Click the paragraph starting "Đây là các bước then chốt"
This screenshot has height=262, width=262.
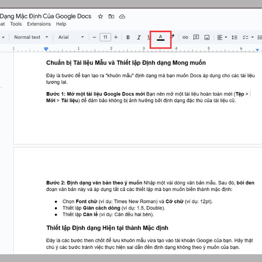point(150,244)
